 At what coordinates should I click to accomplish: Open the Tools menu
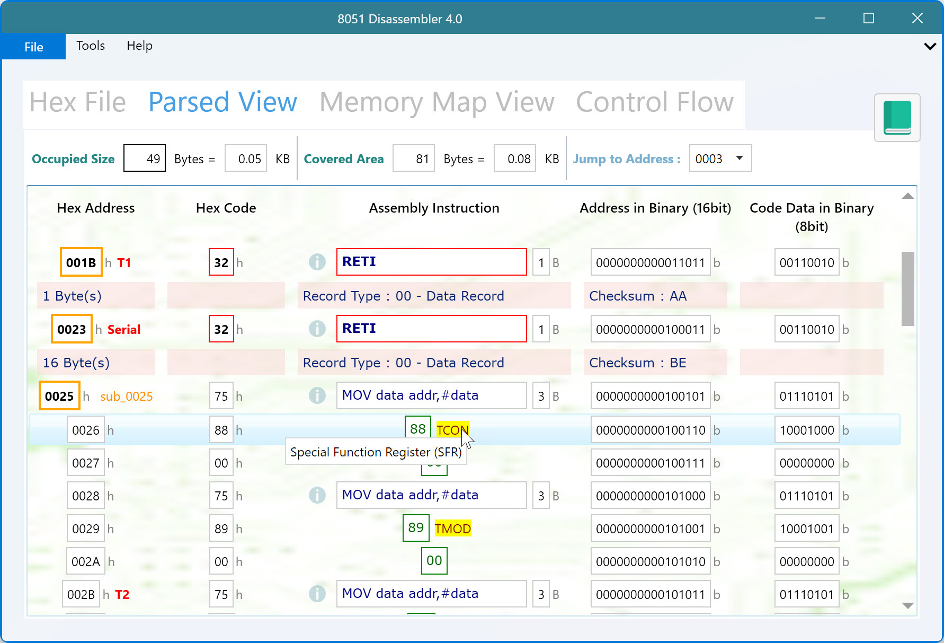[91, 46]
